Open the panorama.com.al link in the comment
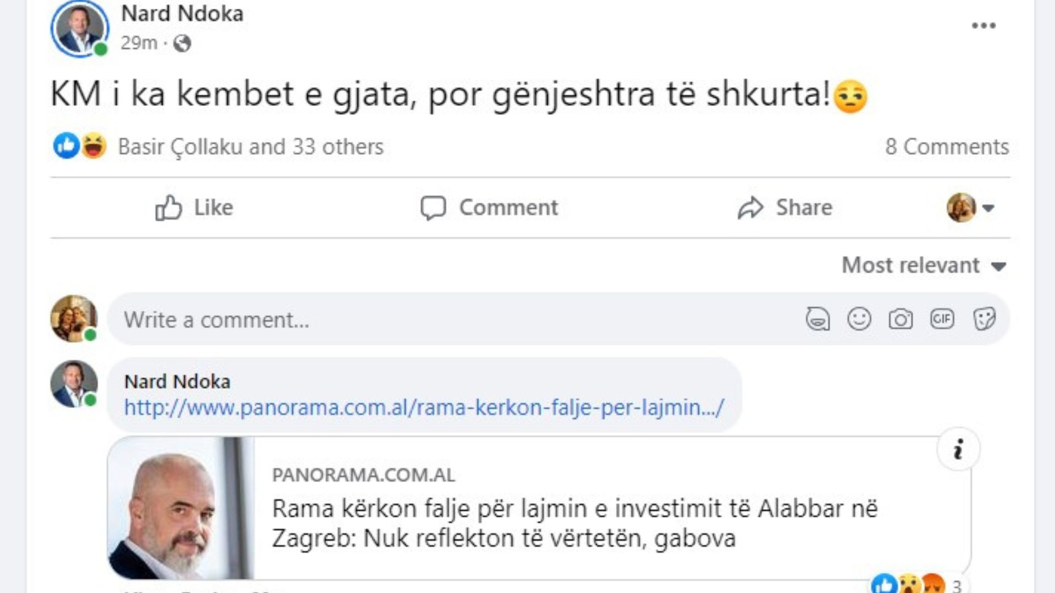Image resolution: width=1055 pixels, height=593 pixels. click(424, 407)
